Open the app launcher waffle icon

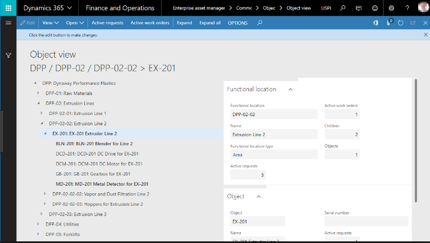[8, 8]
